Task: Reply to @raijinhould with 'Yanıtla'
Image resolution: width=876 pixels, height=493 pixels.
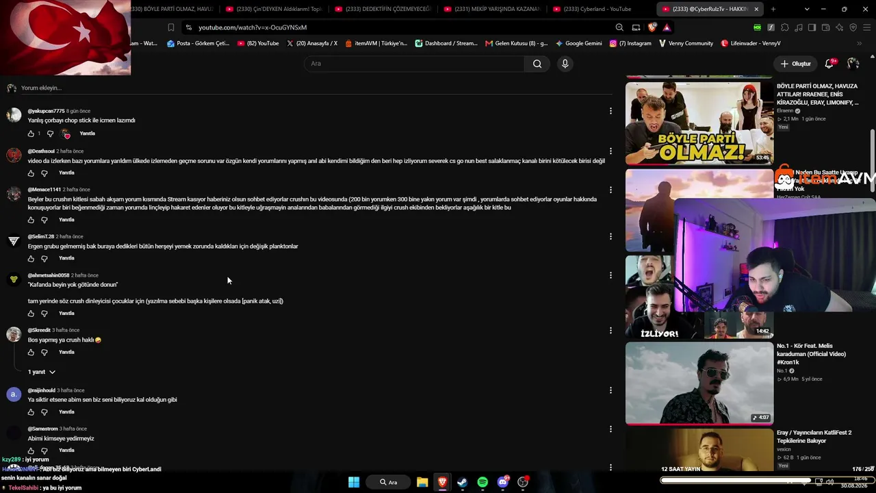Action: coord(66,412)
